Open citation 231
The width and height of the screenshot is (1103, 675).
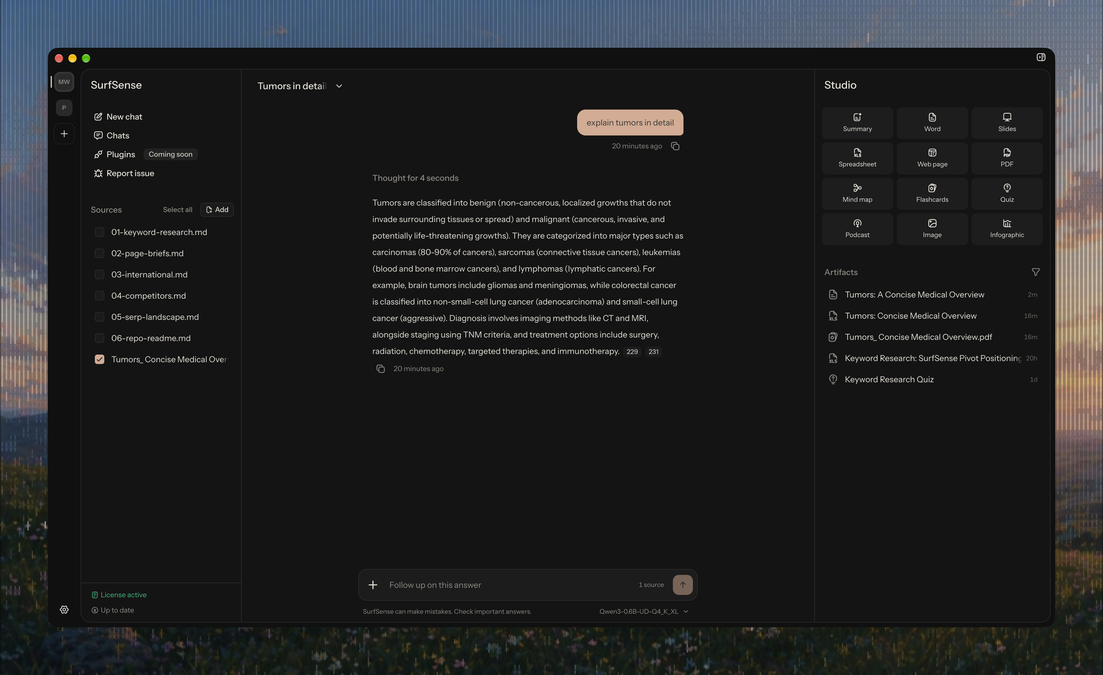[x=653, y=351]
